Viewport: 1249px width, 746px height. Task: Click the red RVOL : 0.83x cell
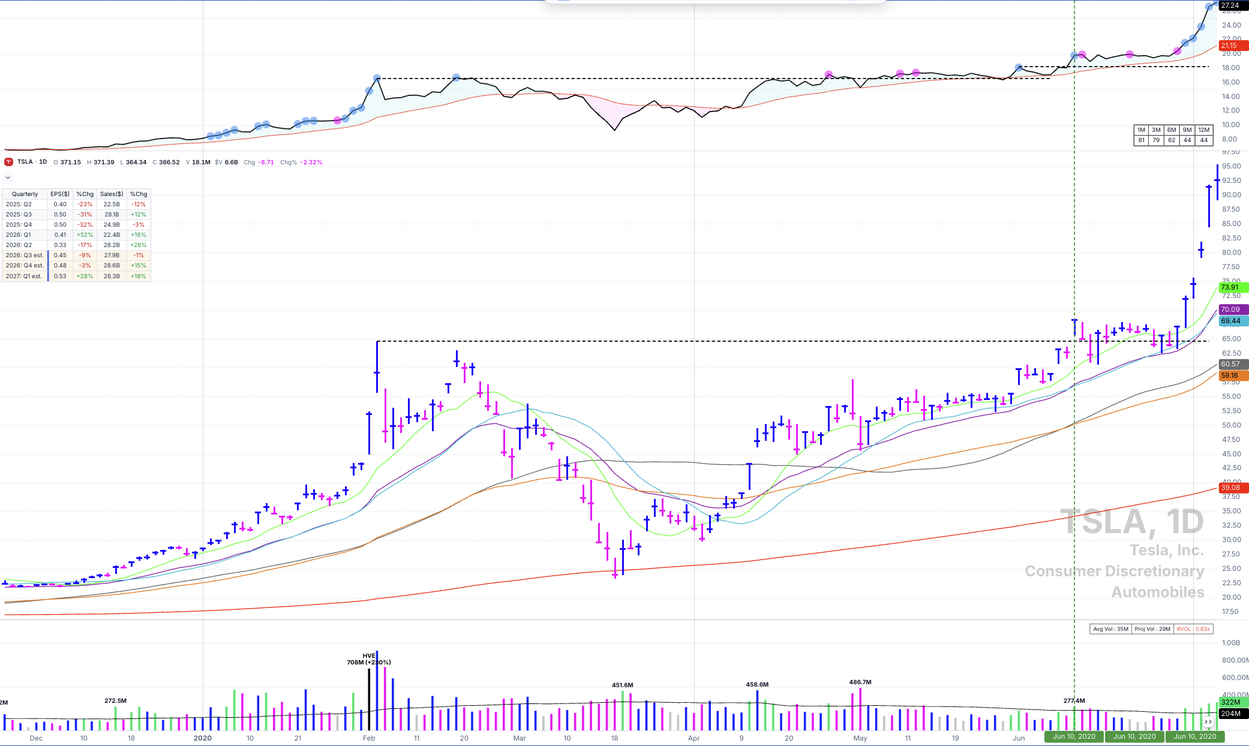point(1193,629)
